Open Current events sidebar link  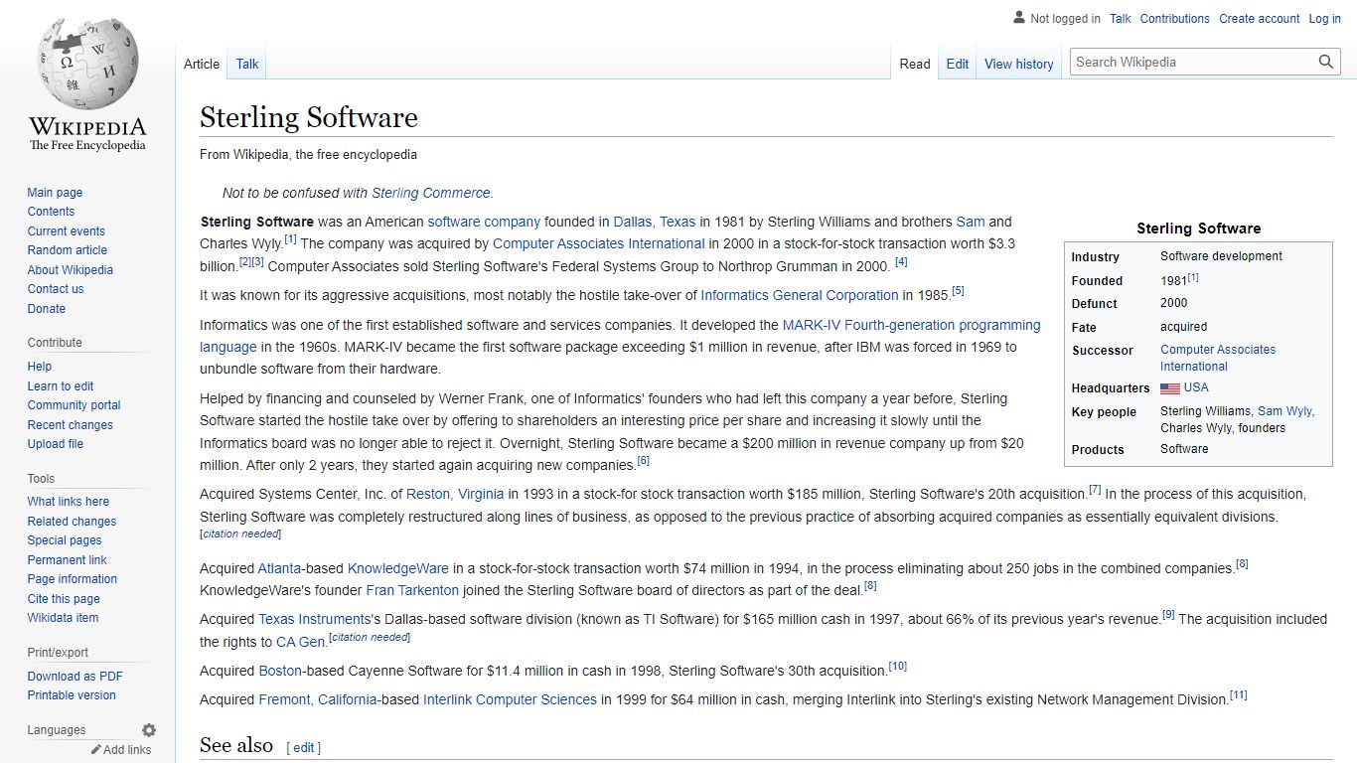click(x=66, y=231)
